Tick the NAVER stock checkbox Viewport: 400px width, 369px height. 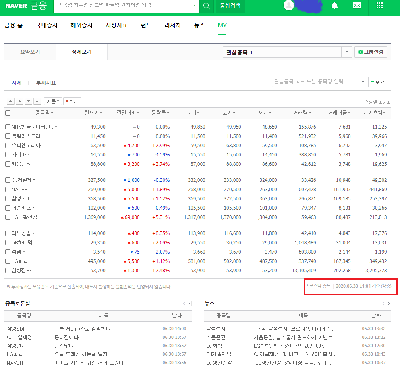tap(8, 189)
